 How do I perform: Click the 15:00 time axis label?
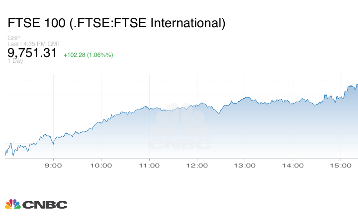(340, 166)
